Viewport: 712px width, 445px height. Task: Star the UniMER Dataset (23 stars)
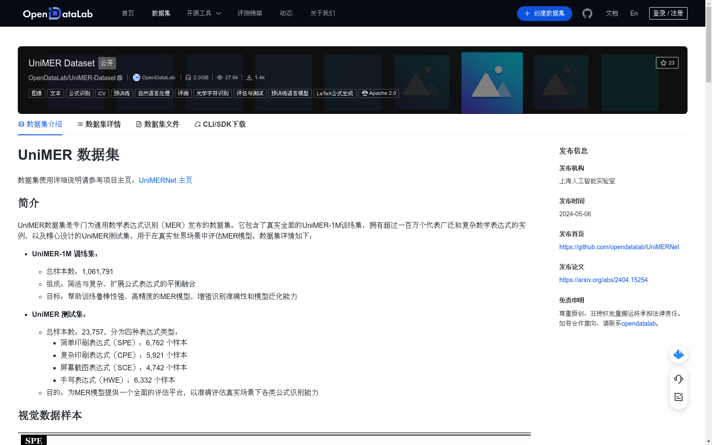[x=667, y=63]
